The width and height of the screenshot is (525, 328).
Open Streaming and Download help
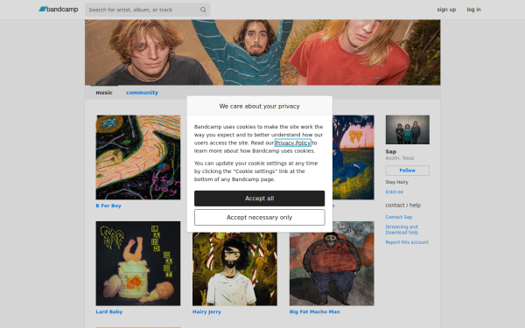402,229
